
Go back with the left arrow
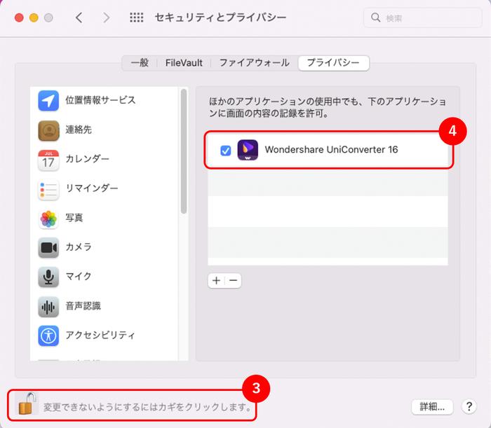point(79,18)
